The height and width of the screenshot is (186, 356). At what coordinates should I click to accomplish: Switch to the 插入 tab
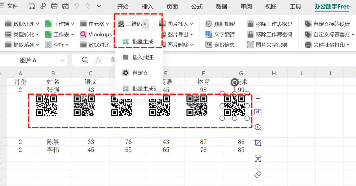click(148, 7)
